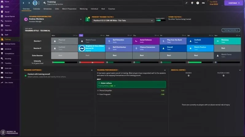Click Pervis Estupiñán training row
The image size is (245, 137).
pyautogui.click(x=131, y=90)
